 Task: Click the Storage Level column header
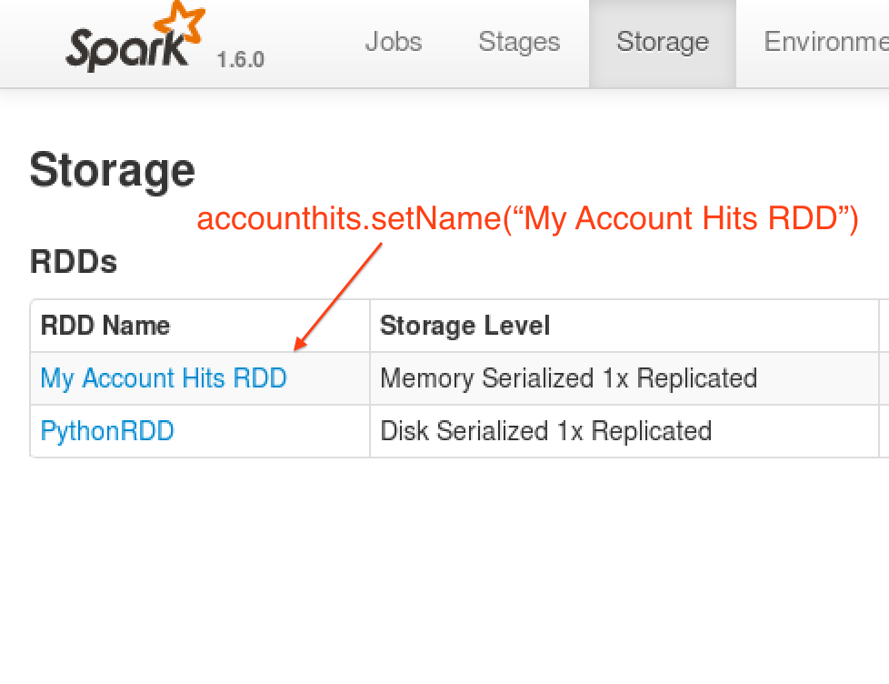point(464,326)
